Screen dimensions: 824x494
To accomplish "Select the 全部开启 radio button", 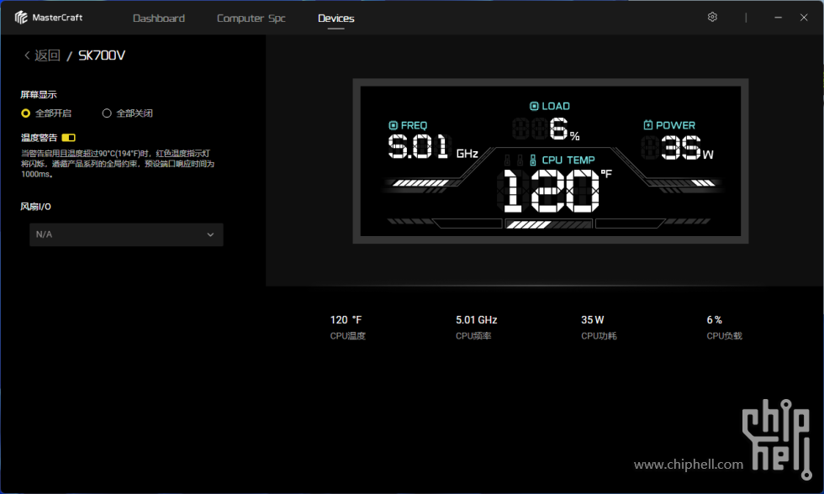I will pos(26,113).
